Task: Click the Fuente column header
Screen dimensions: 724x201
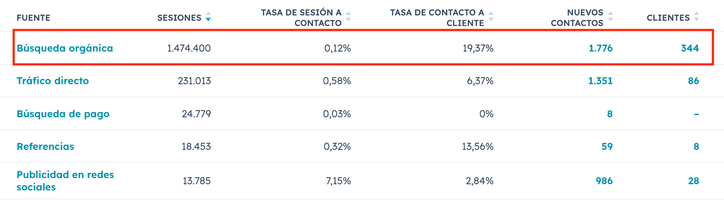Action: coord(34,18)
